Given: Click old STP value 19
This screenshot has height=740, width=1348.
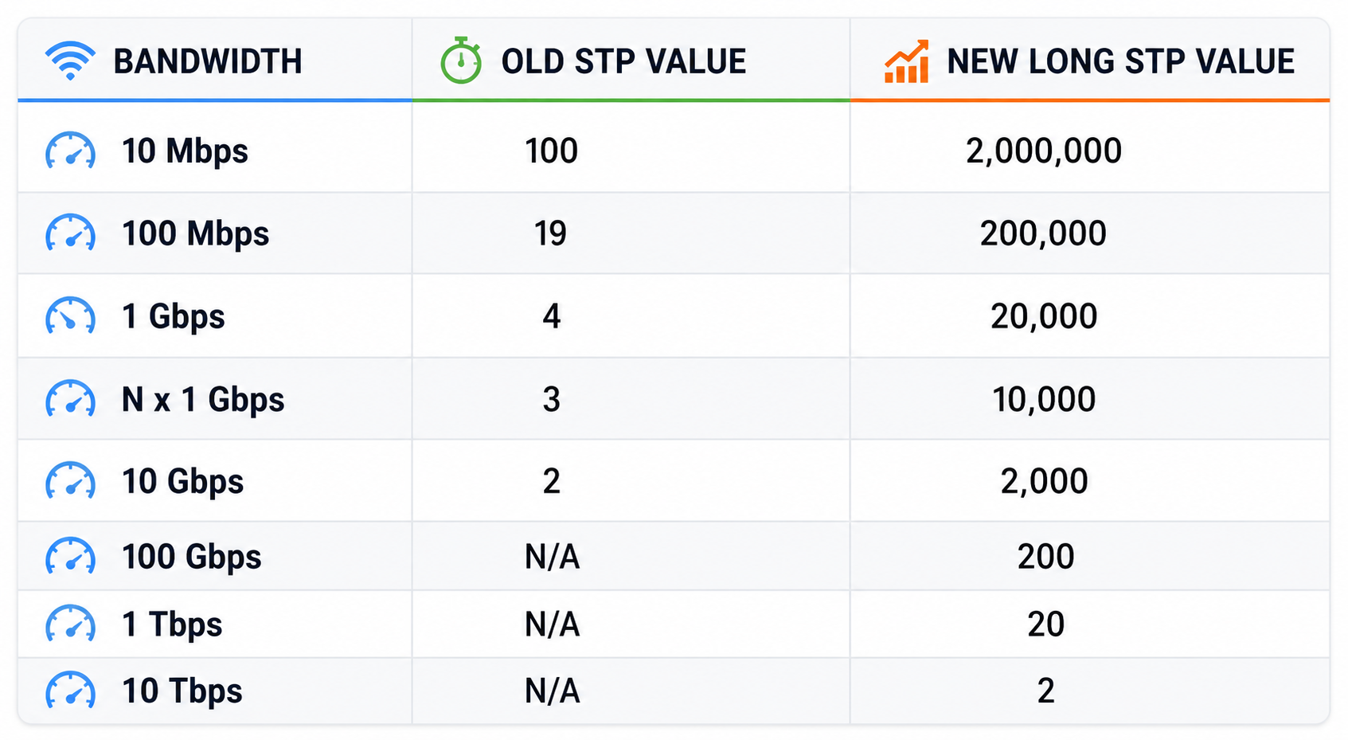Looking at the screenshot, I should pyautogui.click(x=550, y=233).
